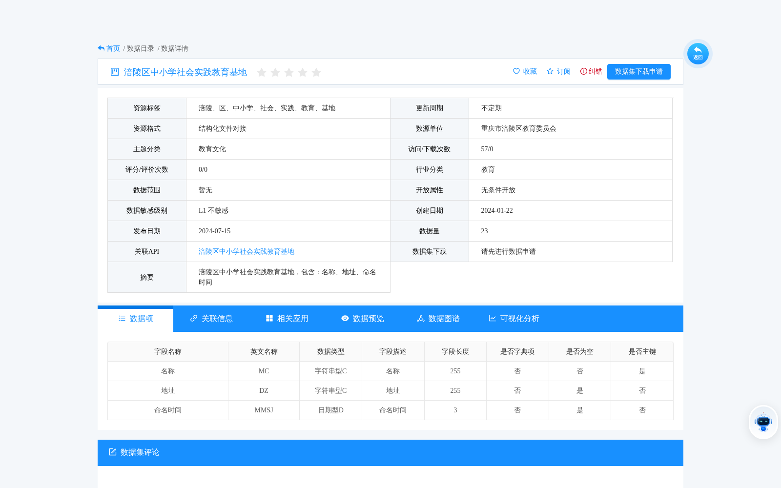Open the 关联API link 涪陵区中小学社会实践教育基地
Viewport: 781px width, 488px height.
(x=247, y=251)
